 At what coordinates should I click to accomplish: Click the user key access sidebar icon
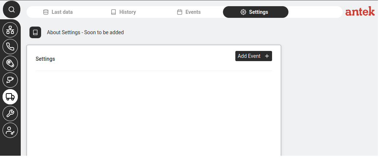pyautogui.click(x=10, y=130)
